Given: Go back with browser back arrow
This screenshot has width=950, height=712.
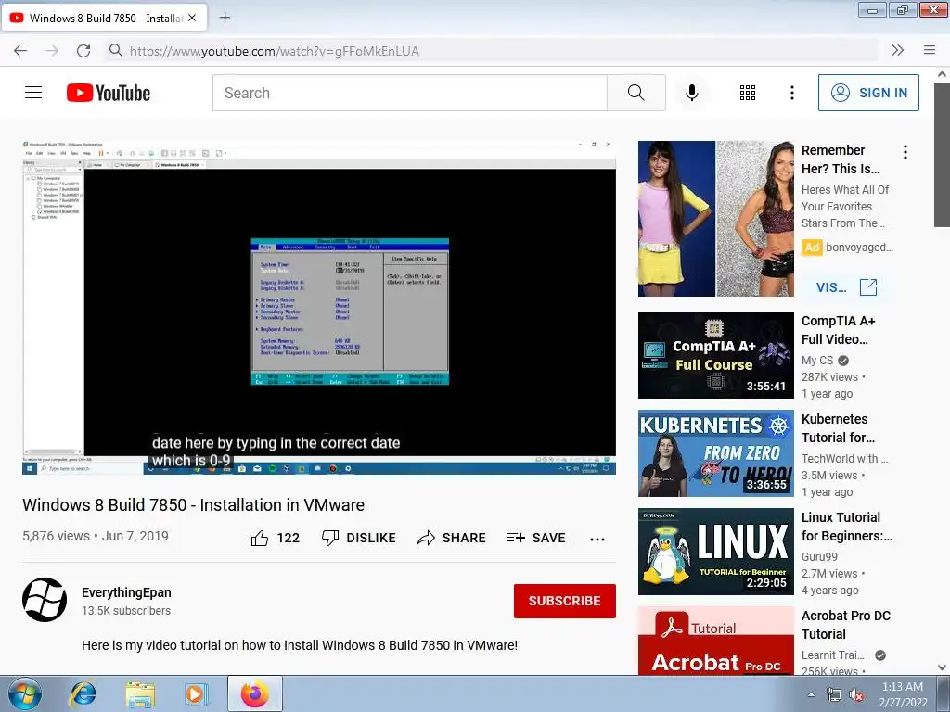Looking at the screenshot, I should pyautogui.click(x=20, y=51).
